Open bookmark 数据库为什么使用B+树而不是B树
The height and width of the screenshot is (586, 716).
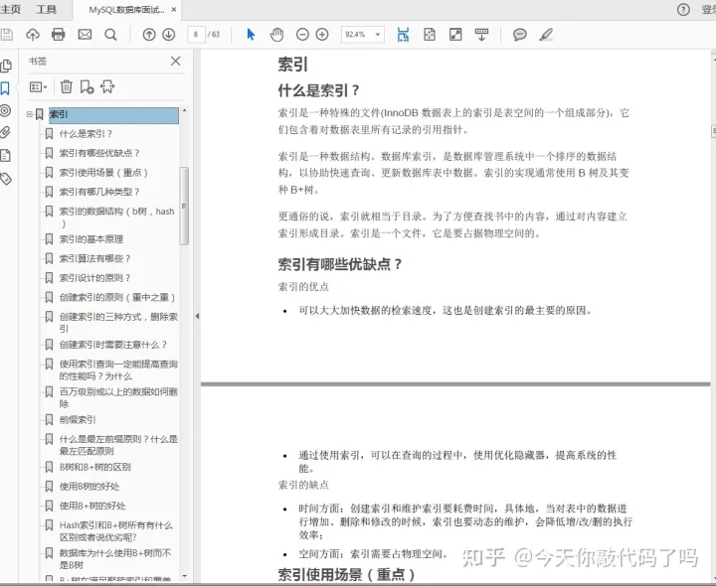115,558
